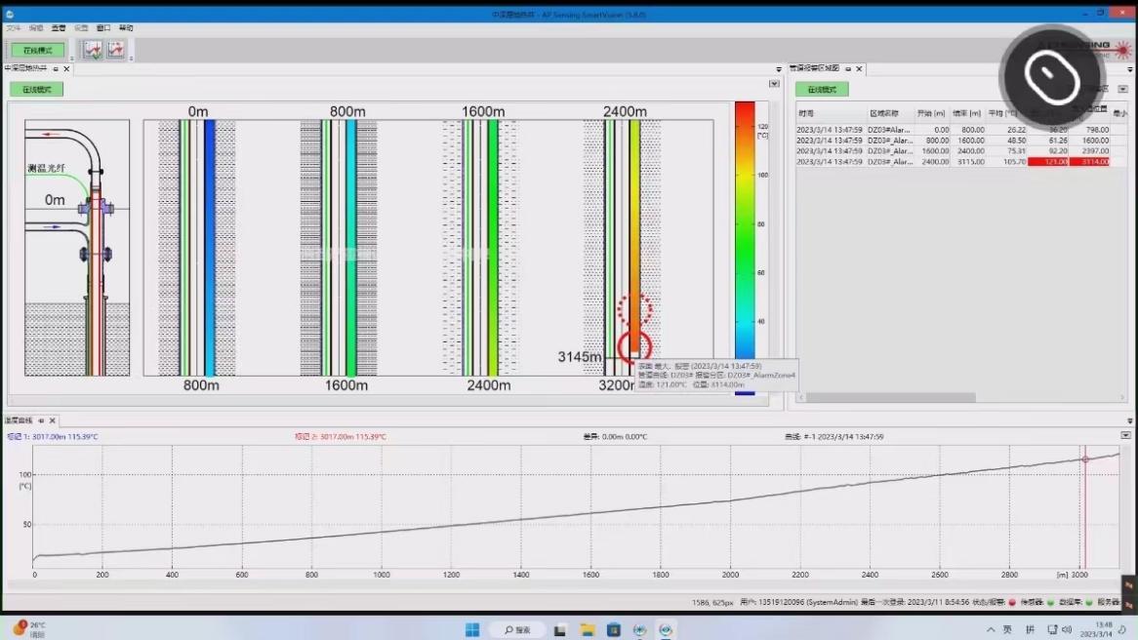Image resolution: width=1138 pixels, height=640 pixels.
Task: Open the 窗口 menu in the menu bar
Action: coord(103,28)
